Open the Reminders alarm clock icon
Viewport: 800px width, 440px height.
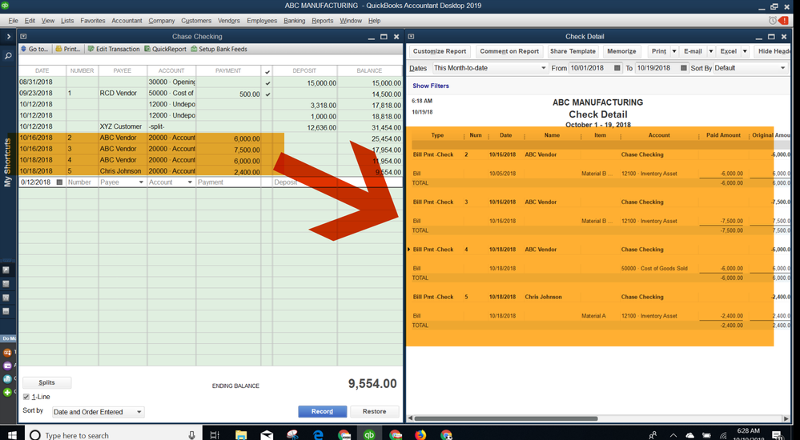pyautogui.click(x=773, y=20)
